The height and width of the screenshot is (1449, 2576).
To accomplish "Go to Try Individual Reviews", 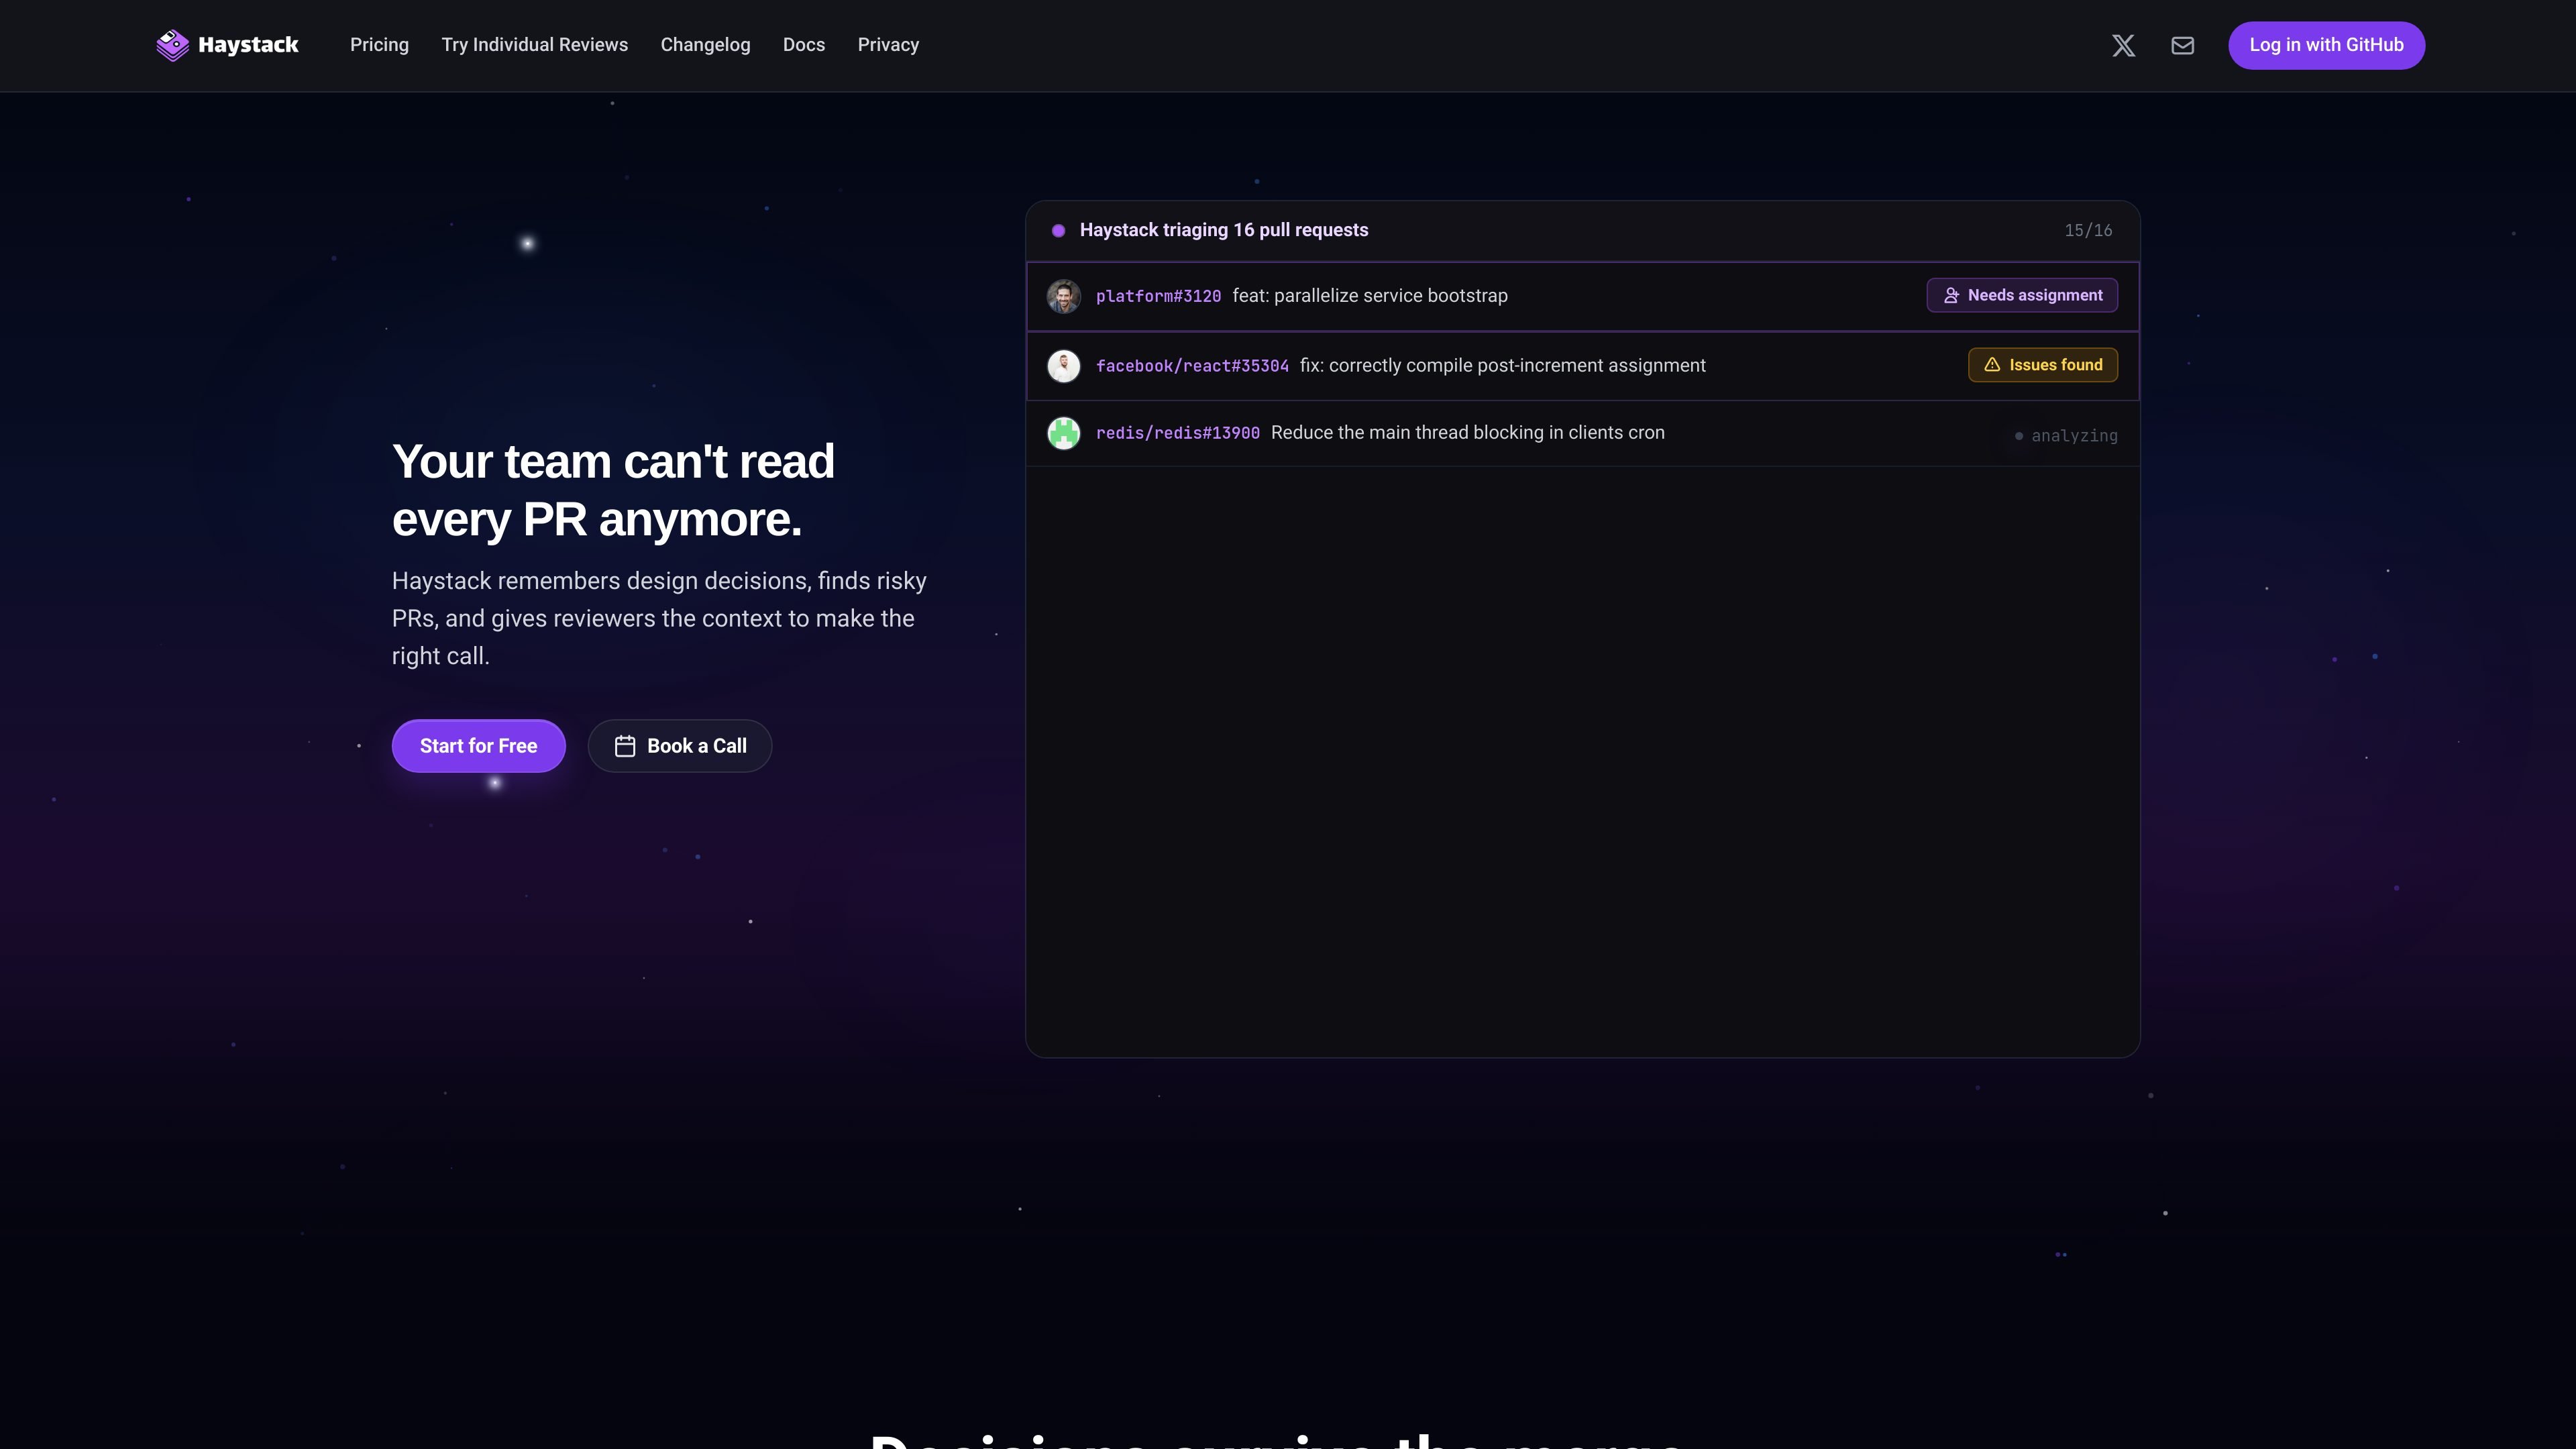I will pyautogui.click(x=535, y=45).
